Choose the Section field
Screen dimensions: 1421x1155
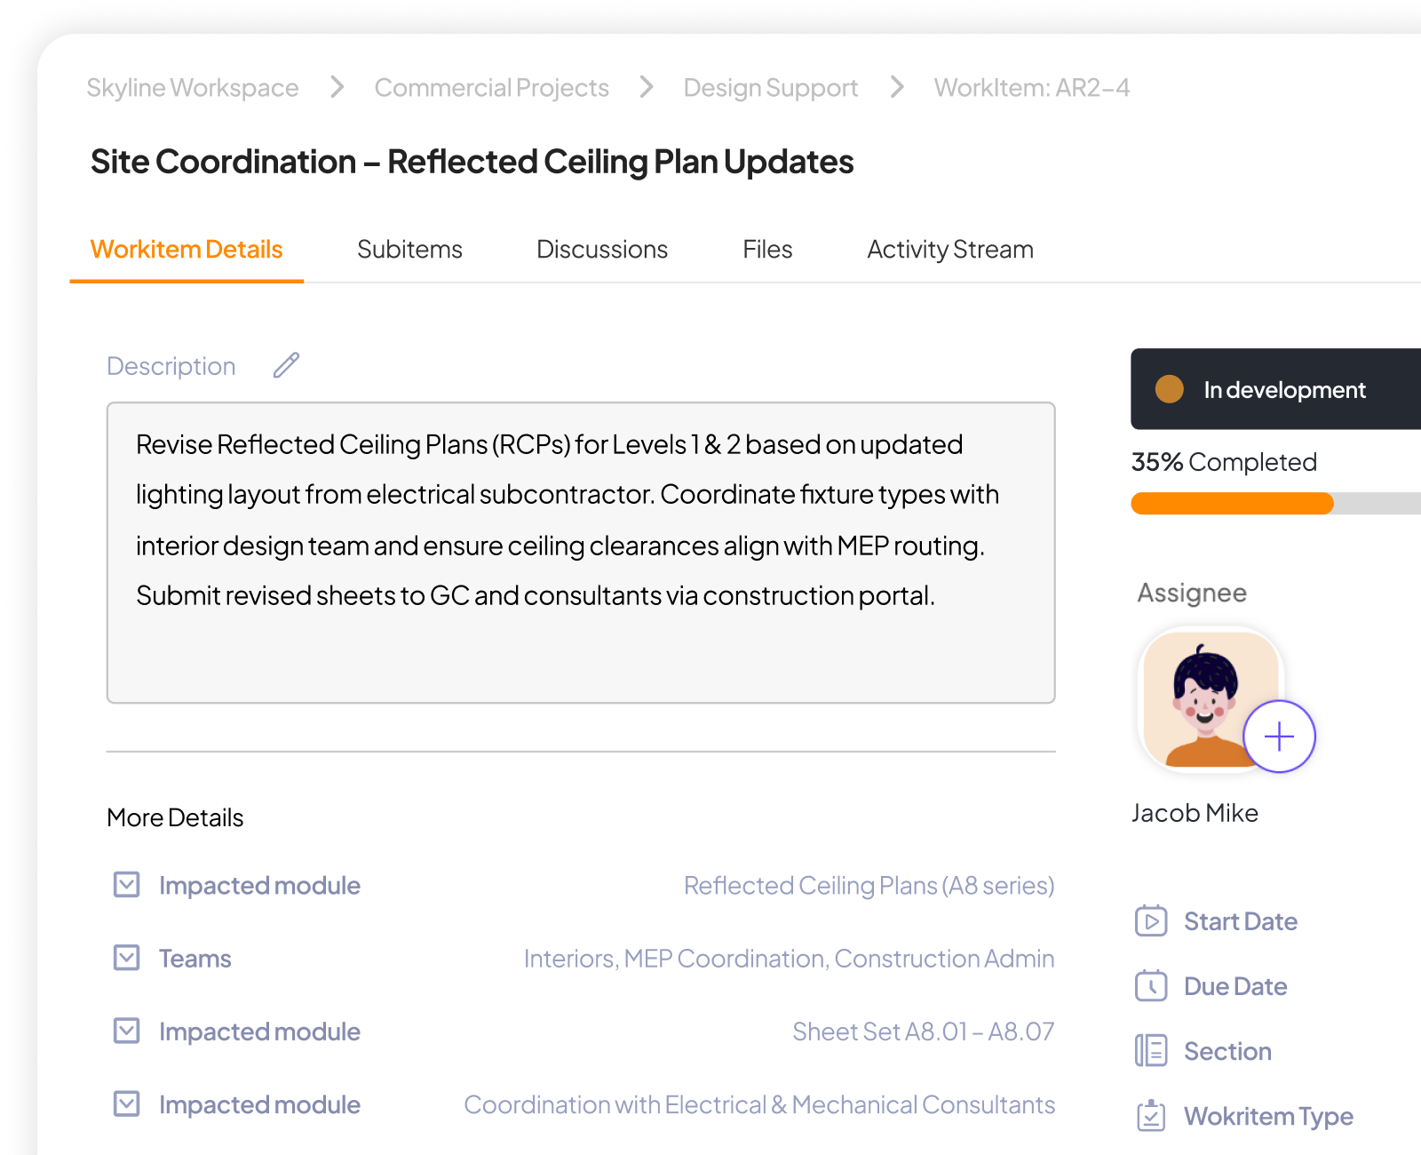[x=1227, y=1051]
